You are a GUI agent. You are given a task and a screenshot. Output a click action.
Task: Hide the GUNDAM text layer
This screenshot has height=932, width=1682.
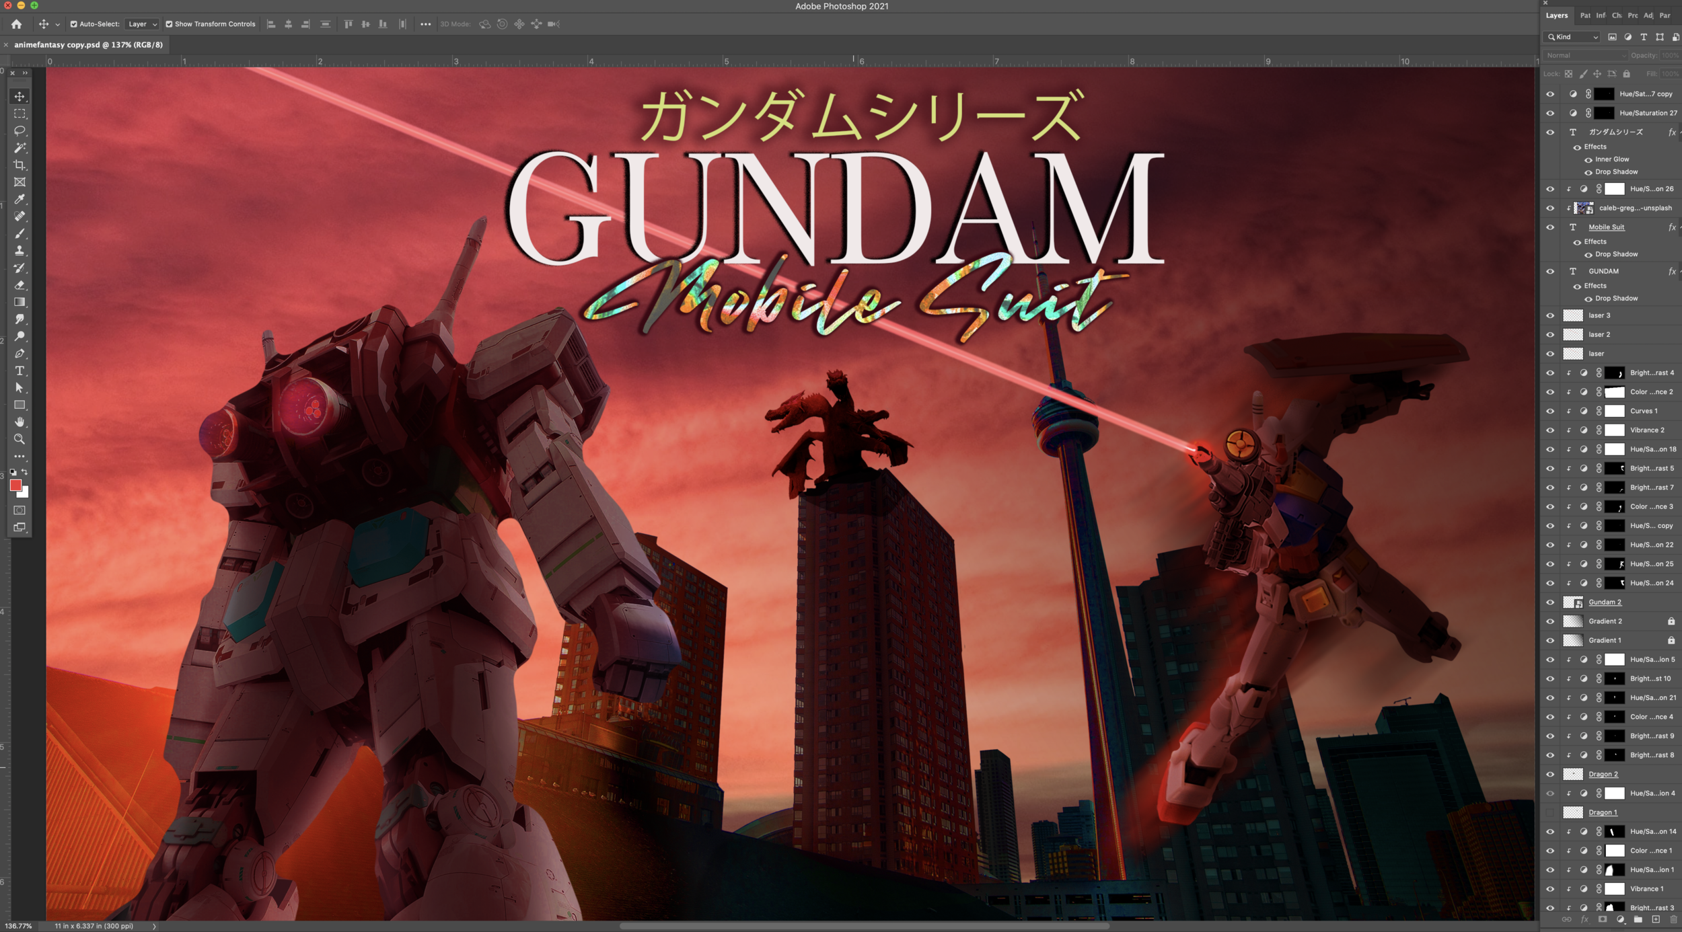[1550, 272]
